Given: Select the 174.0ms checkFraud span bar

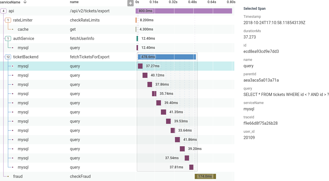Looking at the screenshot, I should pos(205,176).
